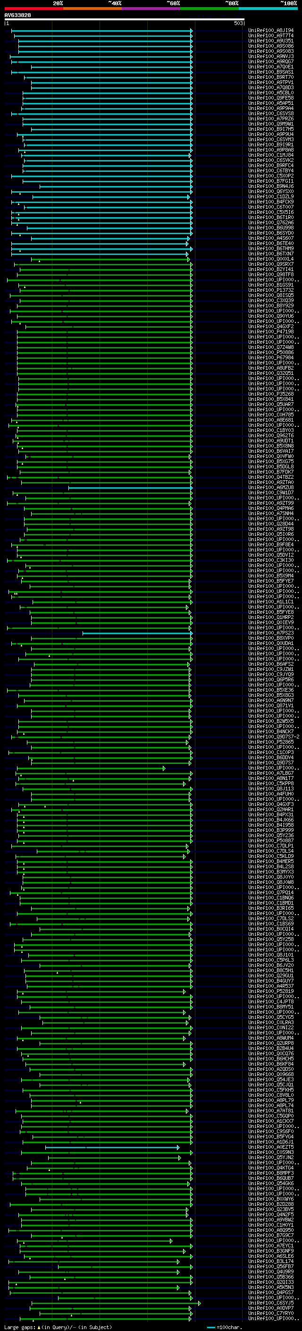Select hit UniRef100_Q6YSX0
This screenshot has height=1331, width=302.
pyautogui.click(x=271, y=192)
